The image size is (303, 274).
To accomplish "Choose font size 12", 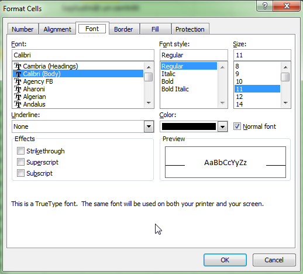I will pos(257,97).
